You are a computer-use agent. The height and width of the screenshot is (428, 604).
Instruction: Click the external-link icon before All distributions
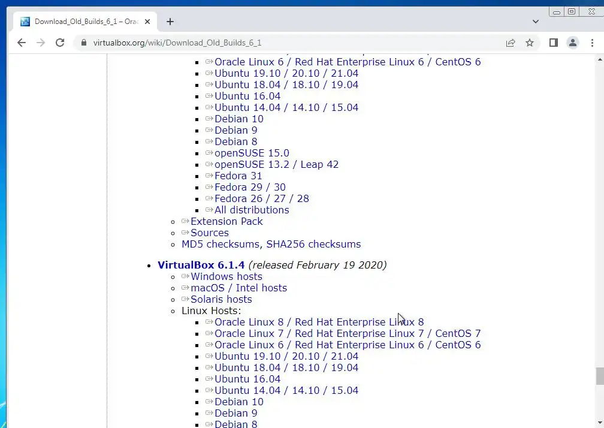(209, 209)
